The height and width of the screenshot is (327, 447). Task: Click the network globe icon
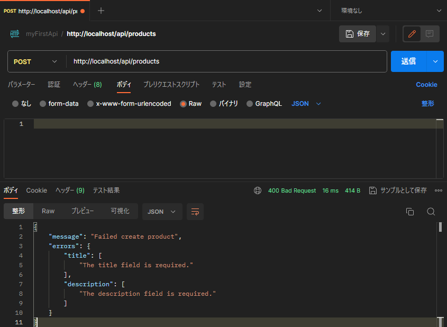tap(258, 190)
